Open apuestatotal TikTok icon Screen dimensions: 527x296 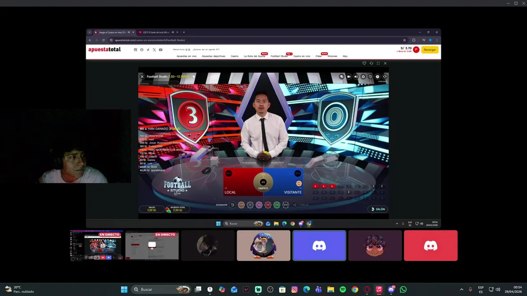coord(148,50)
